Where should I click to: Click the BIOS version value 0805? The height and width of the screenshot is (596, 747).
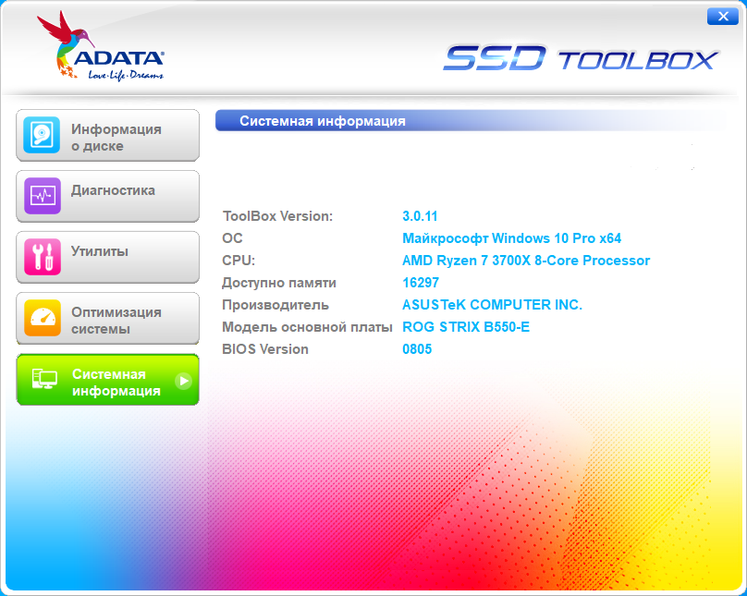coord(417,349)
